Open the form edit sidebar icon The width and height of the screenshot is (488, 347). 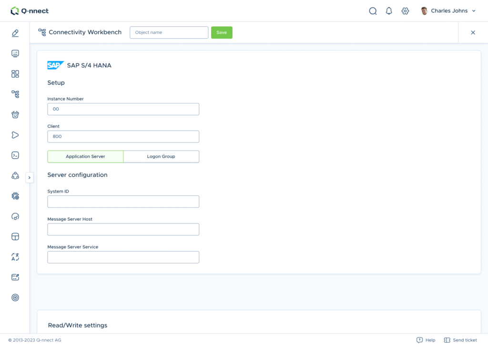(15, 277)
